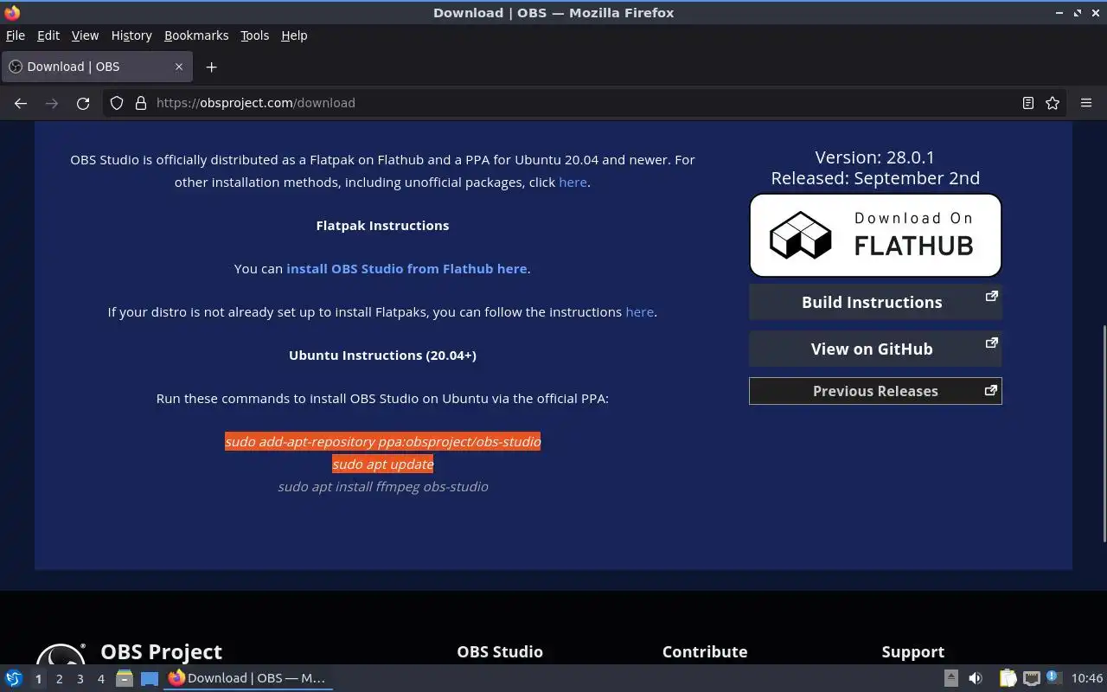Screen dimensions: 1107x692
Task: Open the Tools menu
Action: [x=254, y=35]
